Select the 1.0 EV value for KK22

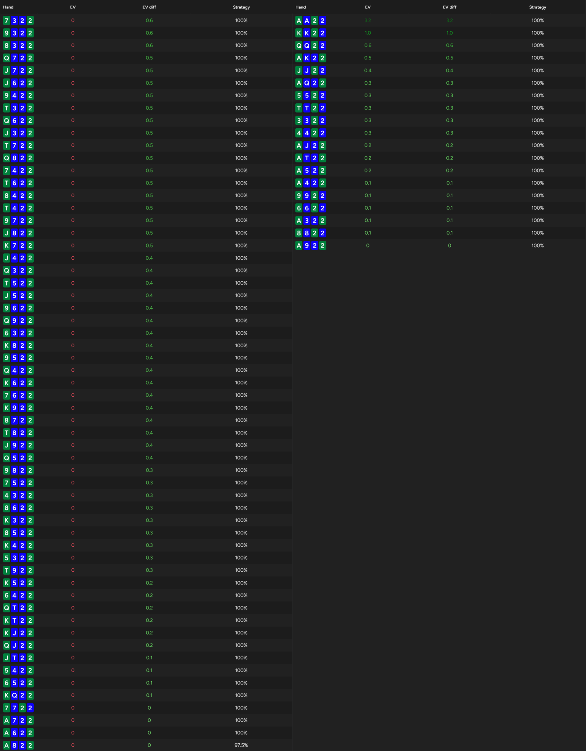coord(368,33)
